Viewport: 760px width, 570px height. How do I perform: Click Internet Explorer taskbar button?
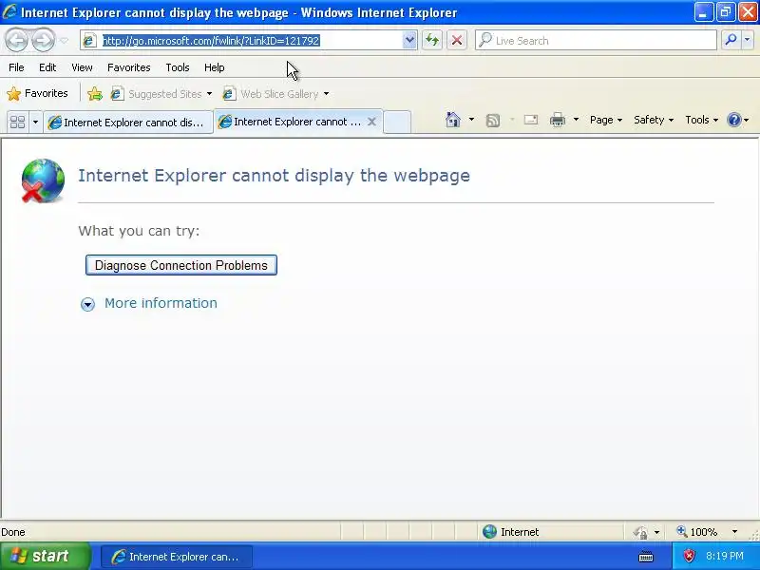click(177, 557)
